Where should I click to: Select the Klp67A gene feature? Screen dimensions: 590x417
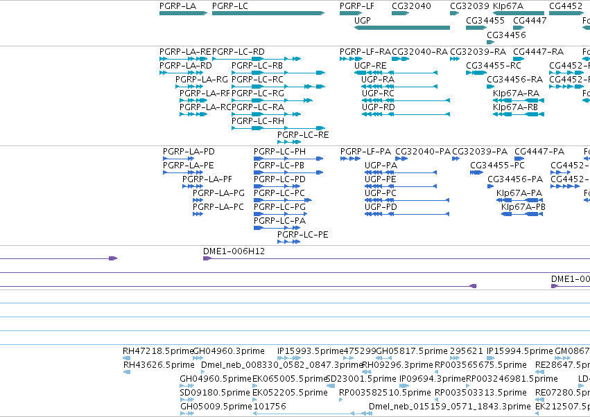pyautogui.click(x=519, y=13)
